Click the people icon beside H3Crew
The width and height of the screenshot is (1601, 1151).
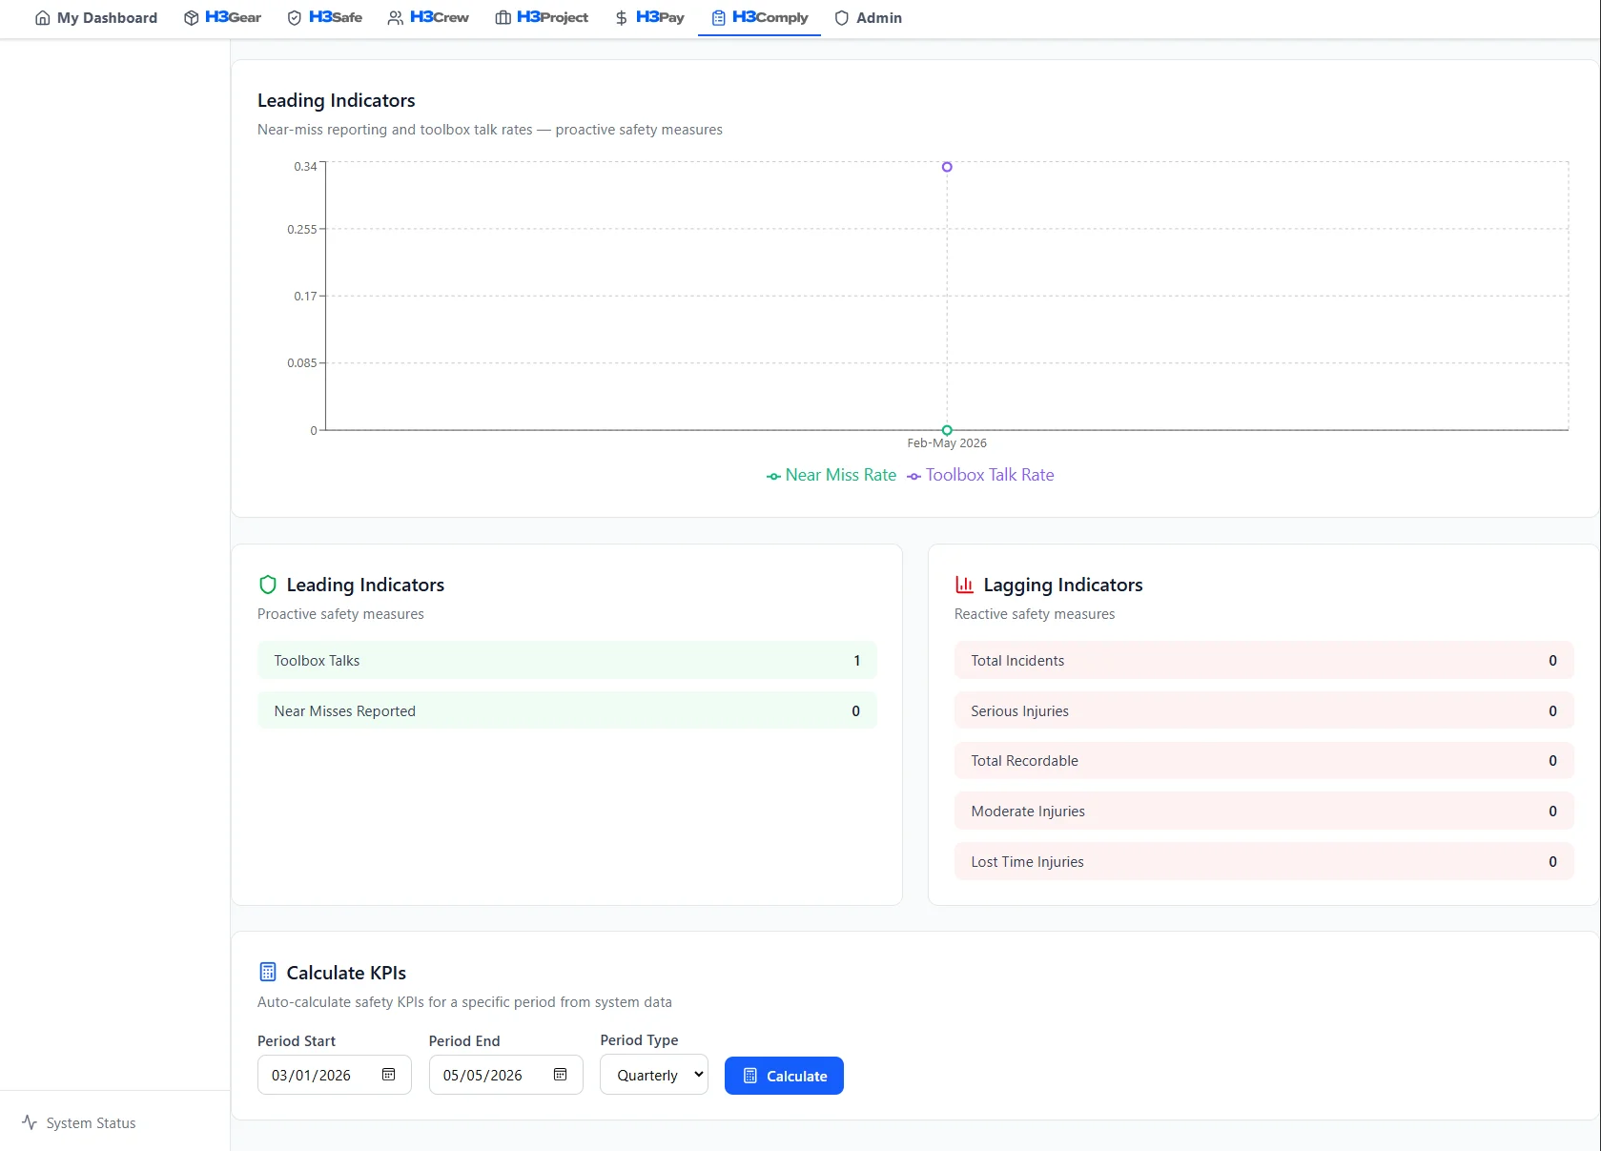pyautogui.click(x=396, y=18)
